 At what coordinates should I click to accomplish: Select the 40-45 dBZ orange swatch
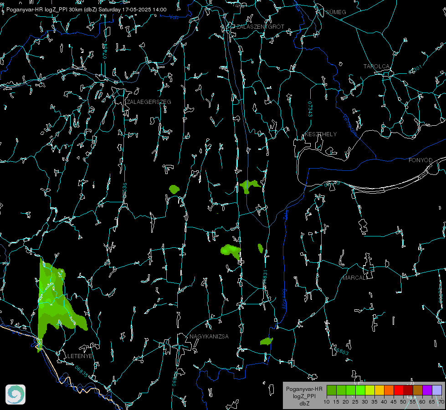(x=389, y=390)
